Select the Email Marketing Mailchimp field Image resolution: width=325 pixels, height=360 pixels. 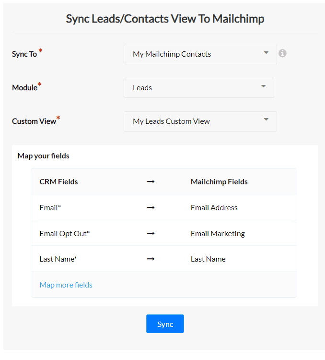[218, 233]
